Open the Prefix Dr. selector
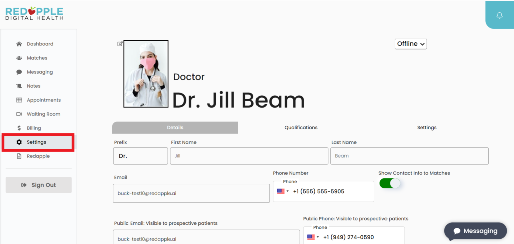 (x=141, y=156)
